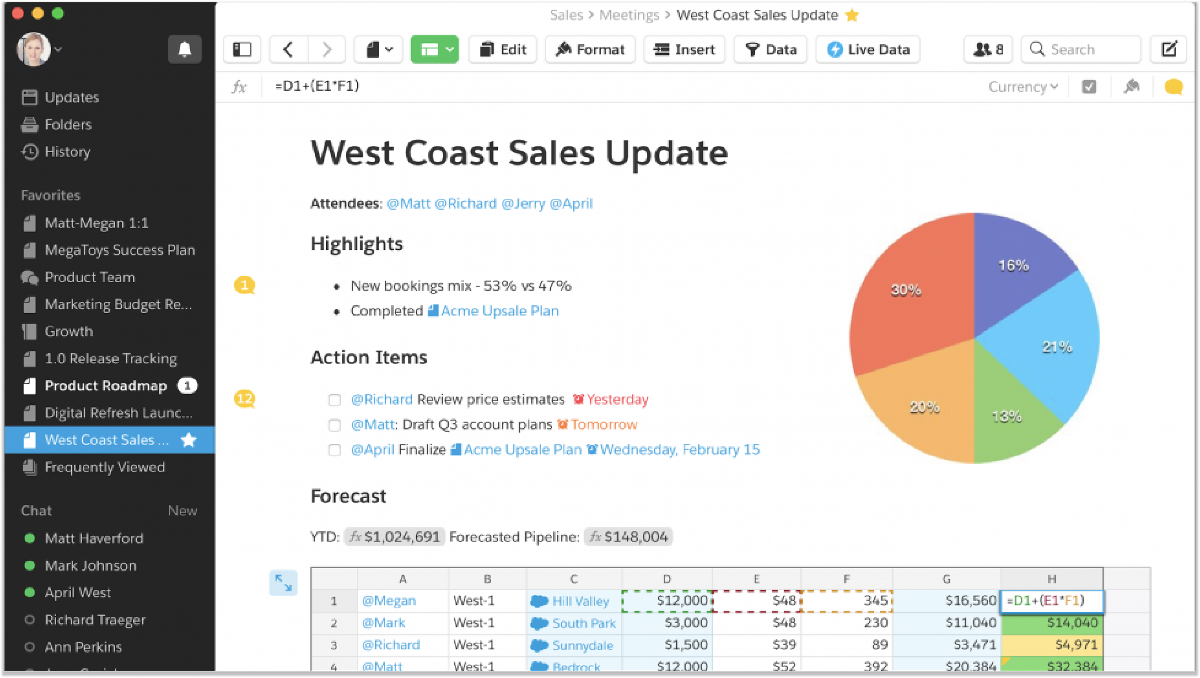
Task: Click the notifications bell icon
Action: pos(184,49)
